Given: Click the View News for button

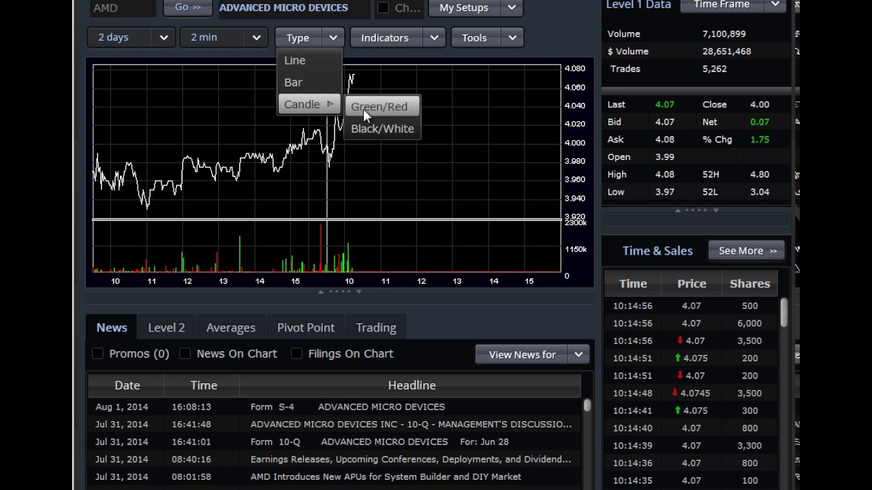Looking at the screenshot, I should pyautogui.click(x=522, y=355).
